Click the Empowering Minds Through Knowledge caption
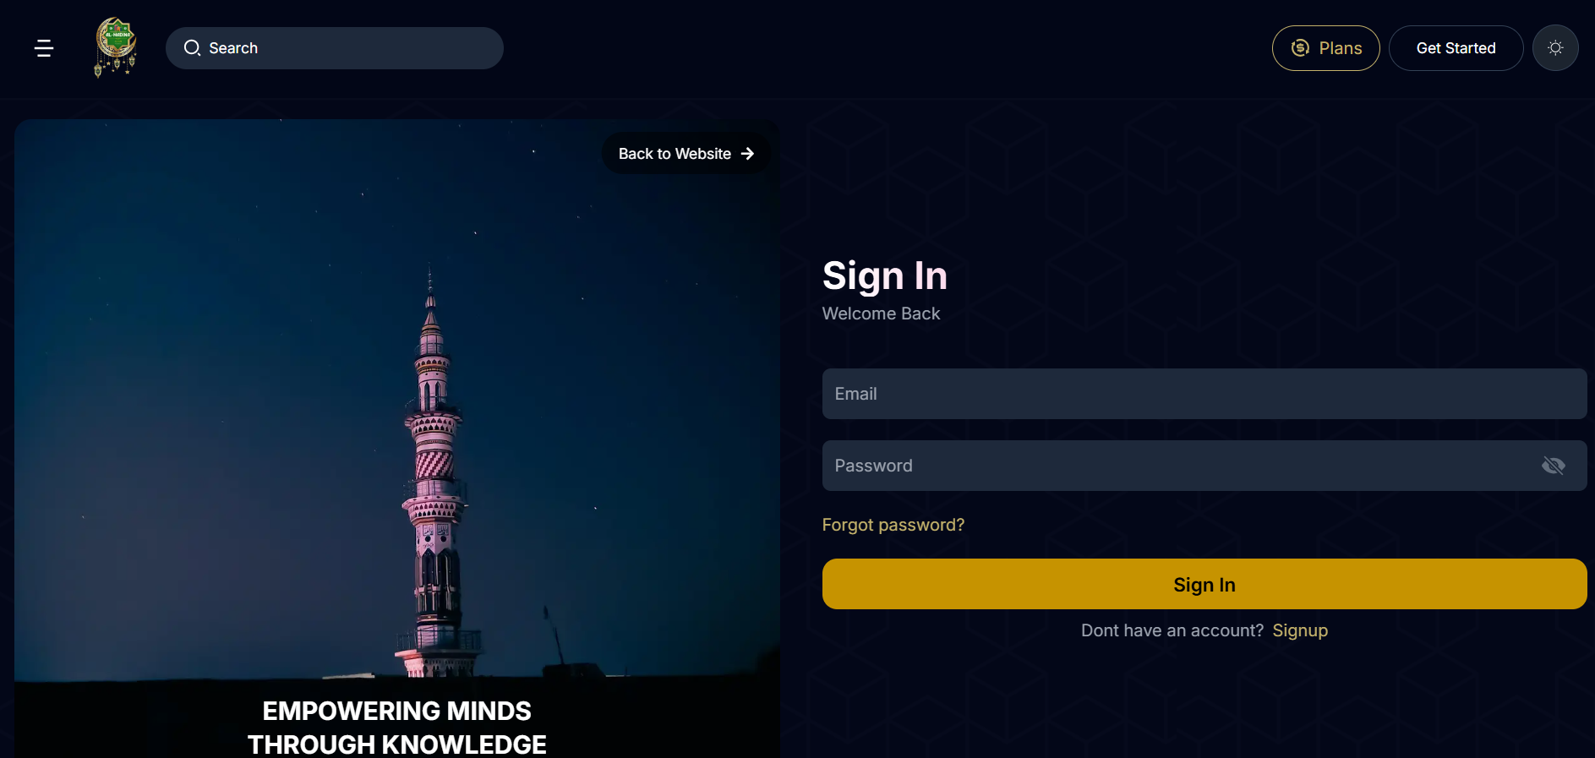 click(x=397, y=727)
